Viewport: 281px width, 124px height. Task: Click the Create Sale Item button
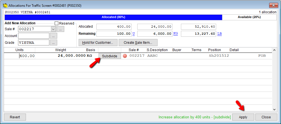[138, 43]
